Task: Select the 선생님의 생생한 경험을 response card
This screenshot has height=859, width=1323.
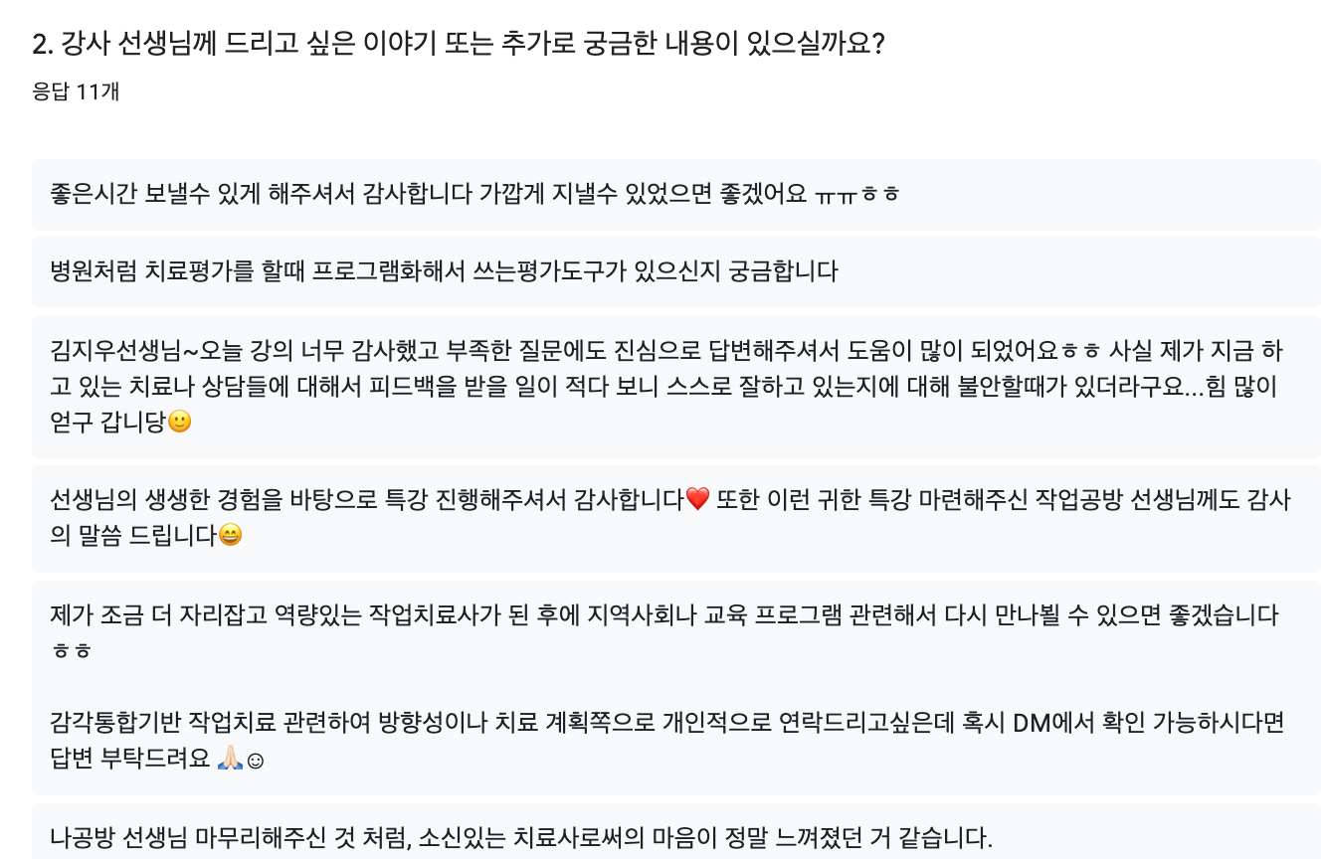Action: (x=676, y=519)
